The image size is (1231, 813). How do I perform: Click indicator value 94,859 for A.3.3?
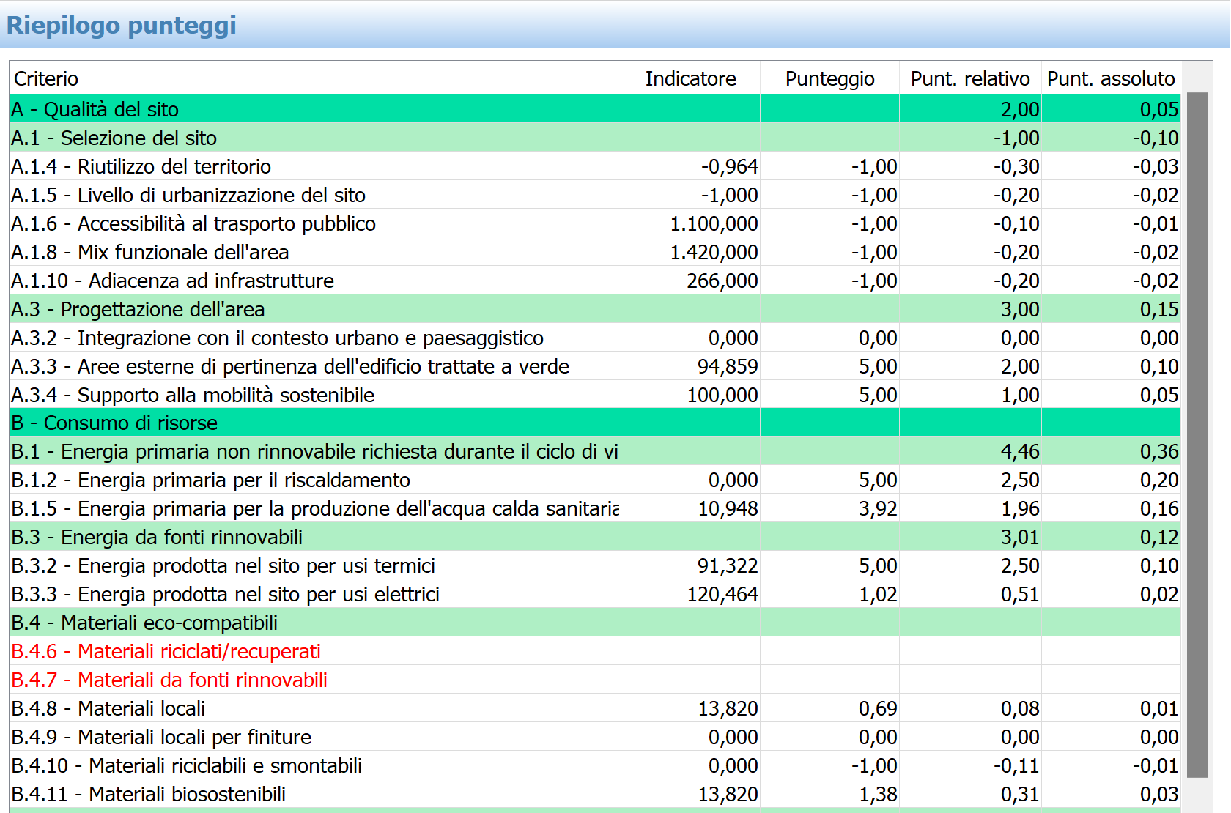pyautogui.click(x=728, y=366)
